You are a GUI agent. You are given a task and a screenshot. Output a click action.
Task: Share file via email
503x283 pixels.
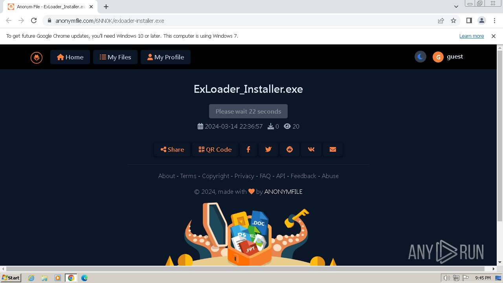coord(333,149)
